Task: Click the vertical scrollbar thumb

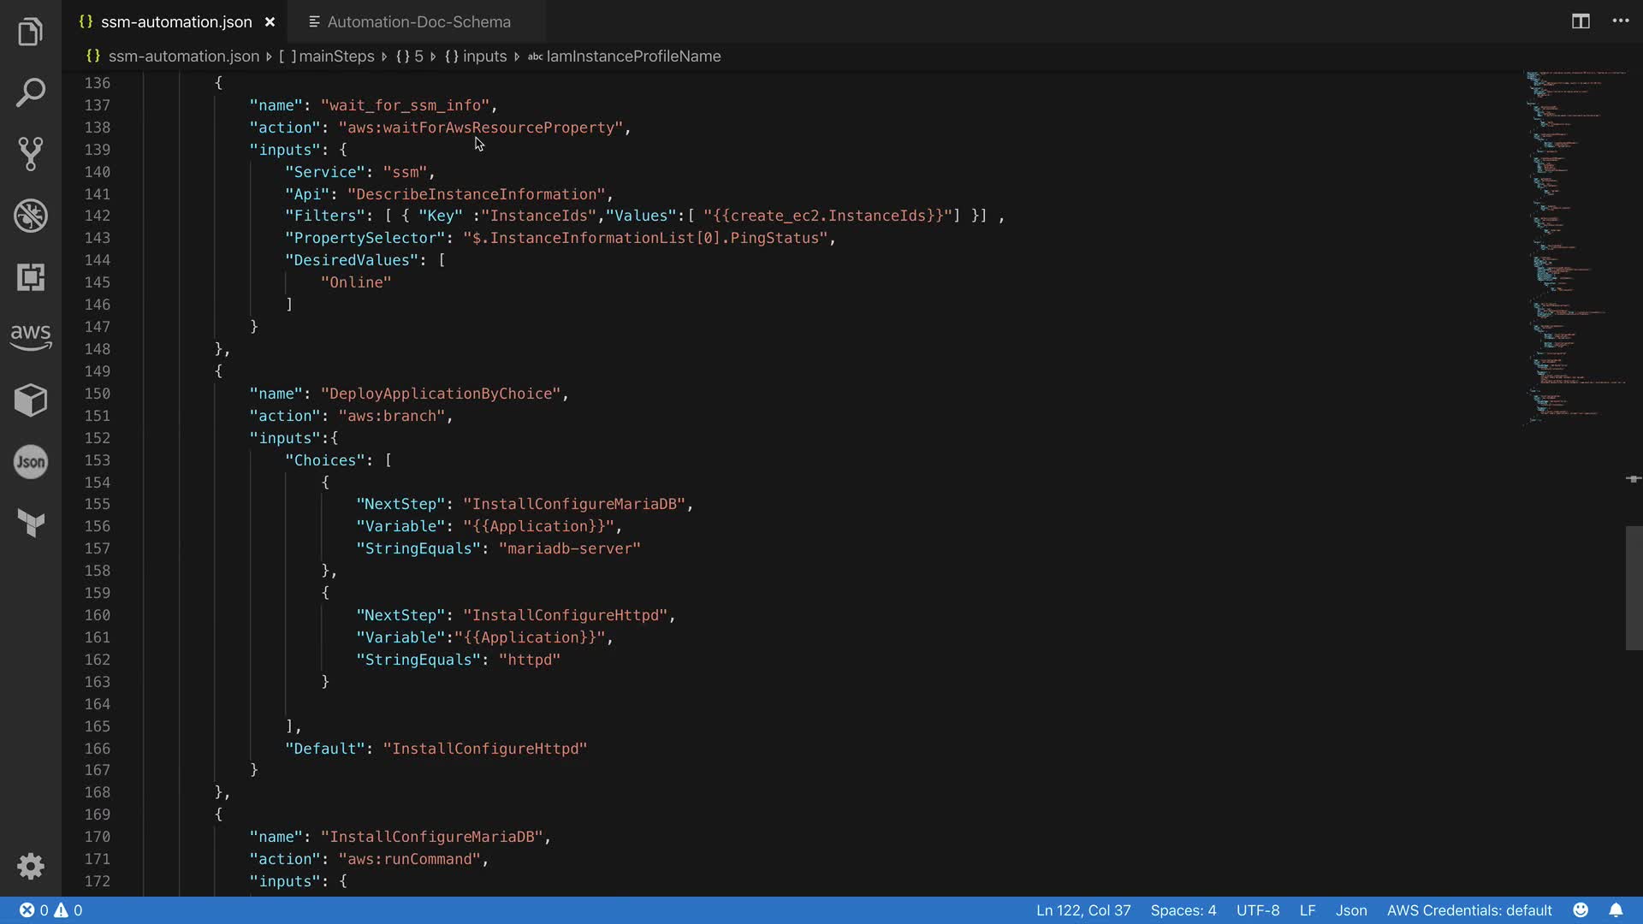Action: pos(1633,588)
